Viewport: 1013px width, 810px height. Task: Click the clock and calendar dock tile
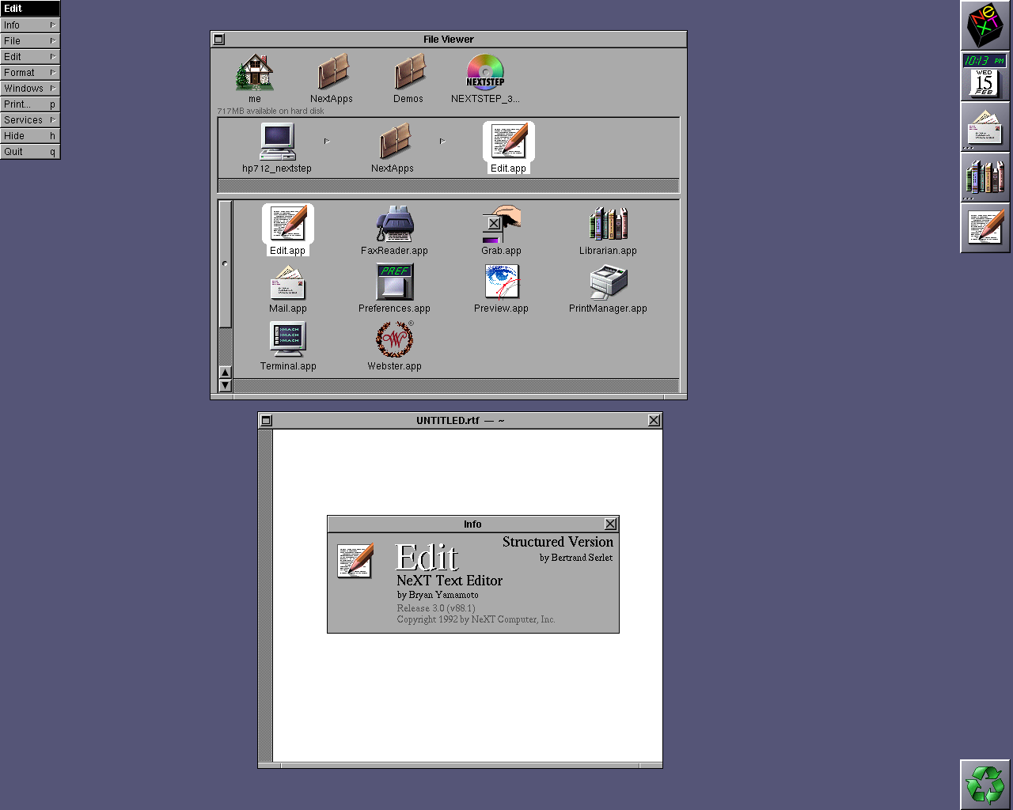985,76
